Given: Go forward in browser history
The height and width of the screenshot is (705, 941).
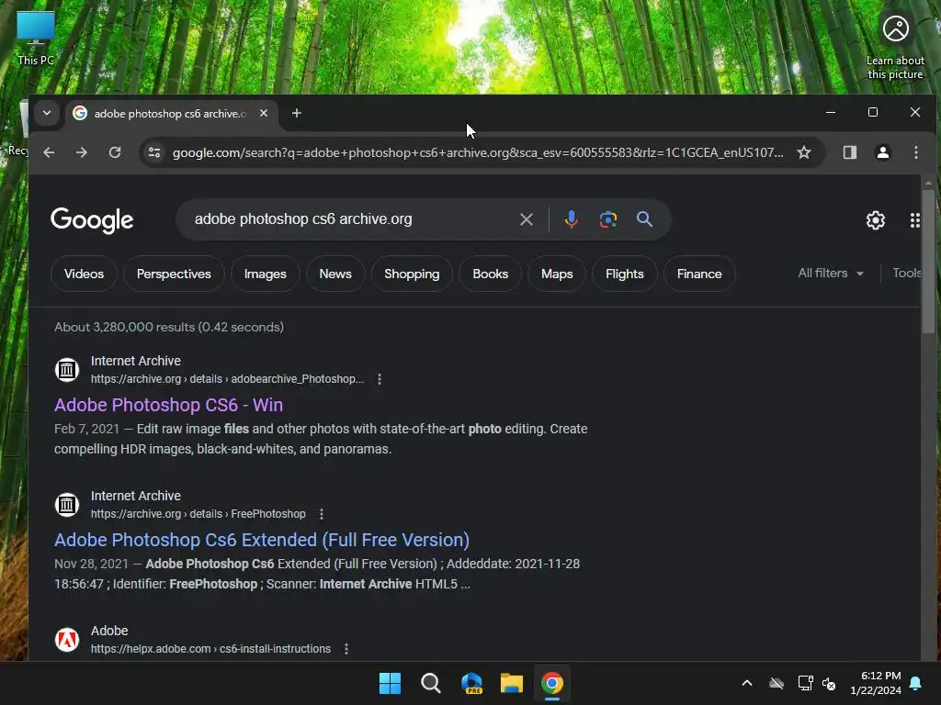Looking at the screenshot, I should pyautogui.click(x=82, y=152).
